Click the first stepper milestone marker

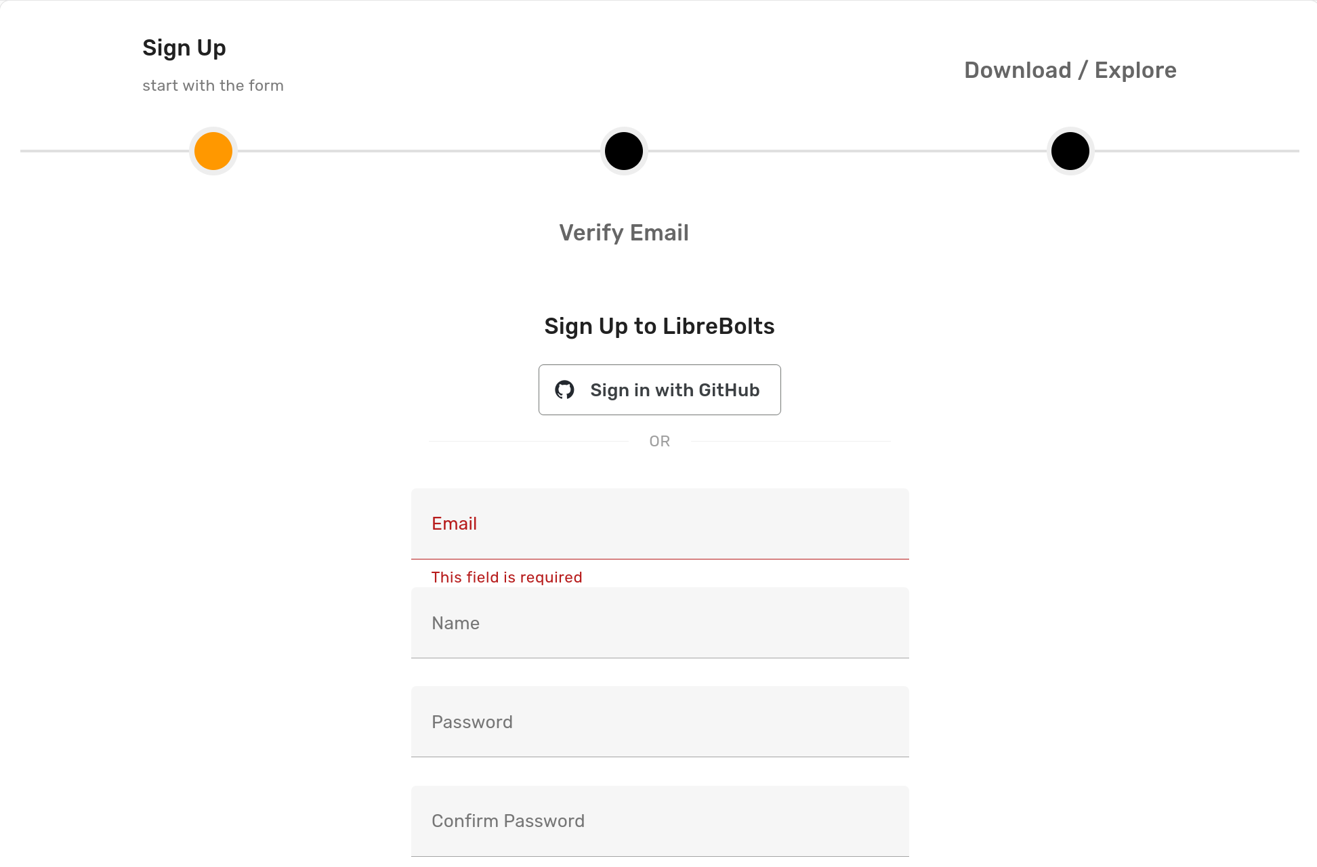pos(213,150)
